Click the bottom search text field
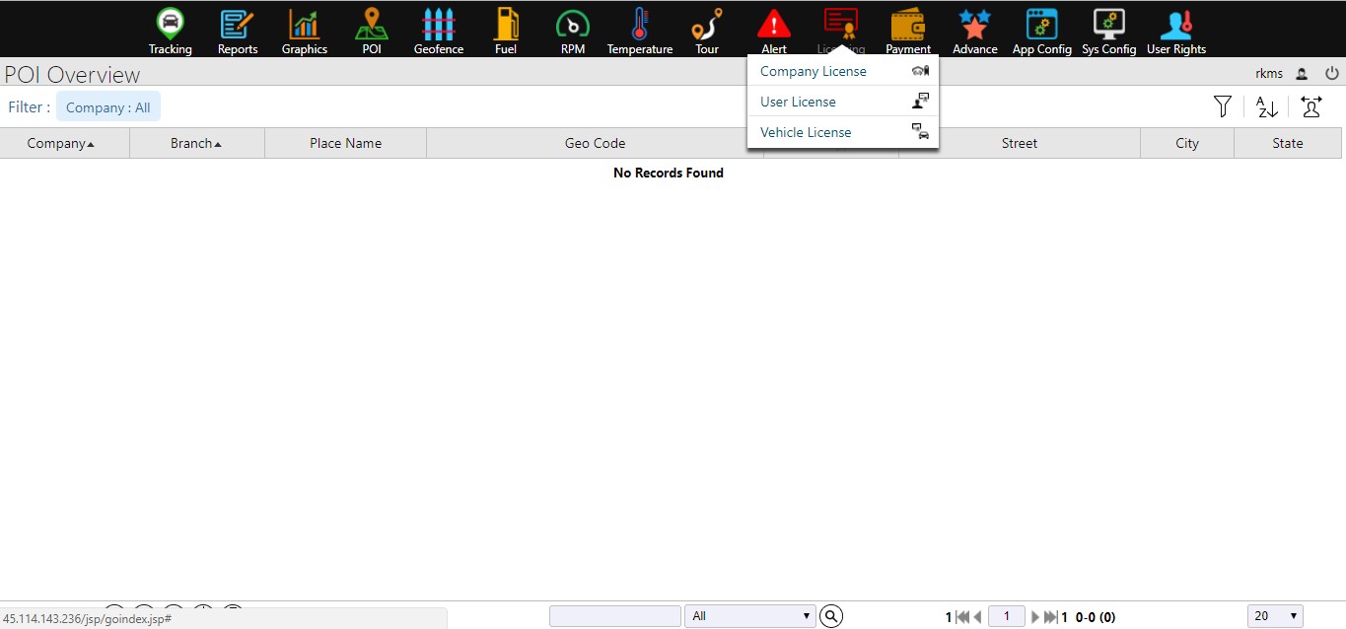The width and height of the screenshot is (1346, 629). [x=614, y=616]
